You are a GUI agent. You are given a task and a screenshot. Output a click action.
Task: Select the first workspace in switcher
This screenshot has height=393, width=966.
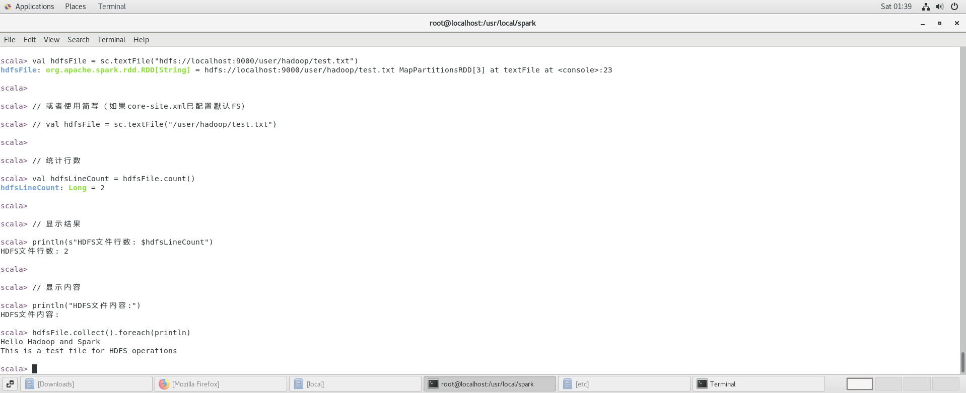click(x=859, y=384)
